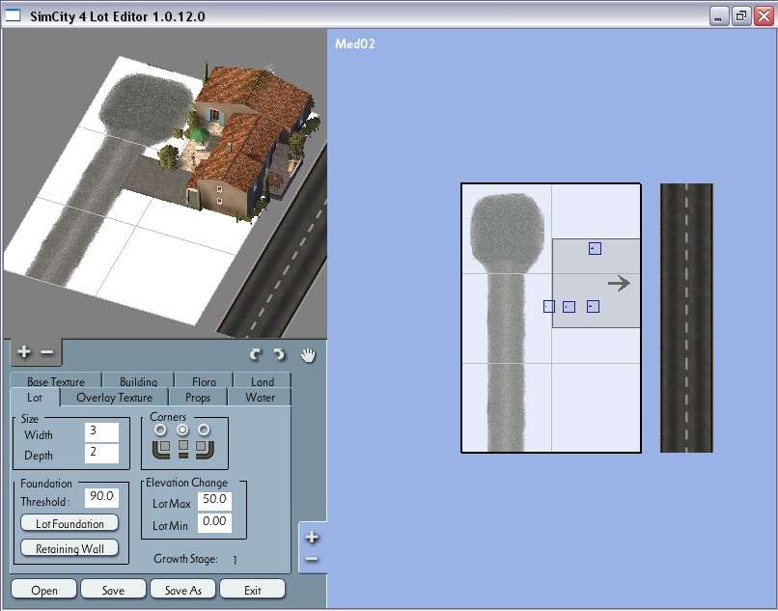Rotate the 3D preview counterclockwise

point(256,354)
